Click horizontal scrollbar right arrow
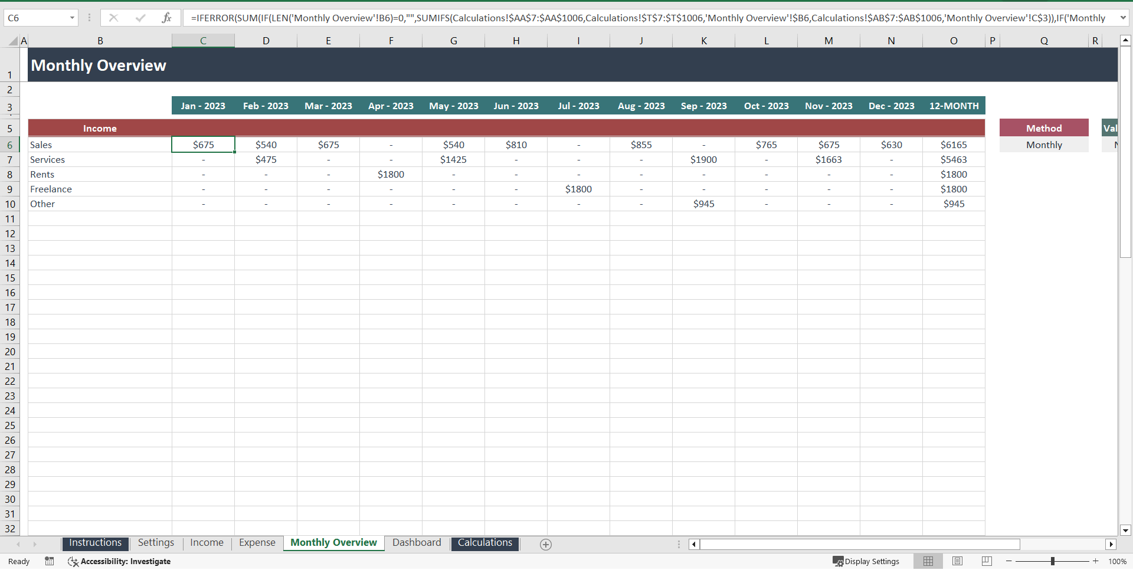 pyautogui.click(x=1111, y=544)
